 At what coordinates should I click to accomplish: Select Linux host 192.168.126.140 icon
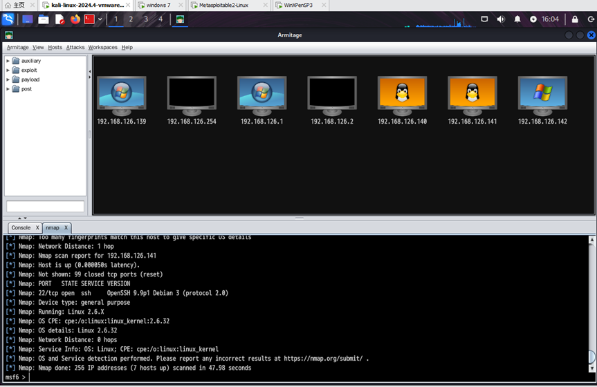402,96
